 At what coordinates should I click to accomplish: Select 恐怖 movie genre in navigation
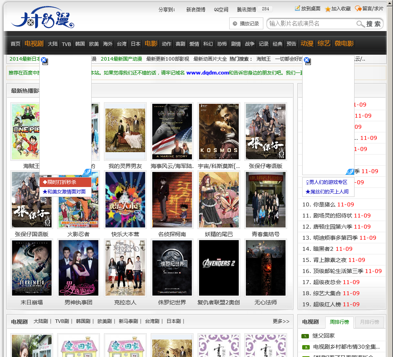[222, 44]
